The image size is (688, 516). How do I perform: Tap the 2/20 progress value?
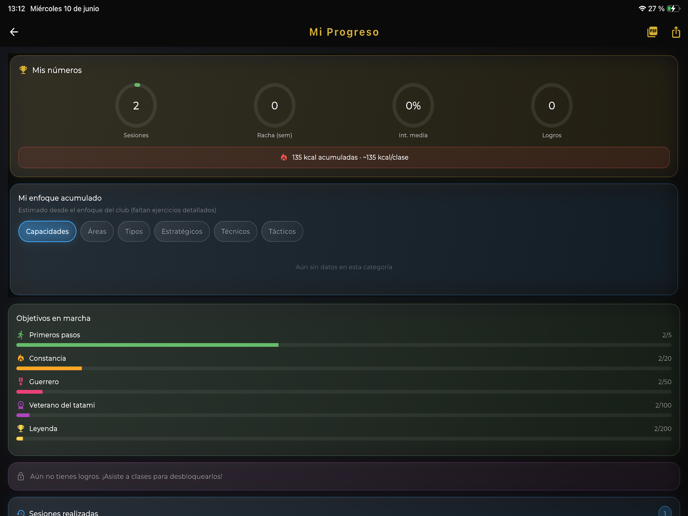tap(665, 358)
